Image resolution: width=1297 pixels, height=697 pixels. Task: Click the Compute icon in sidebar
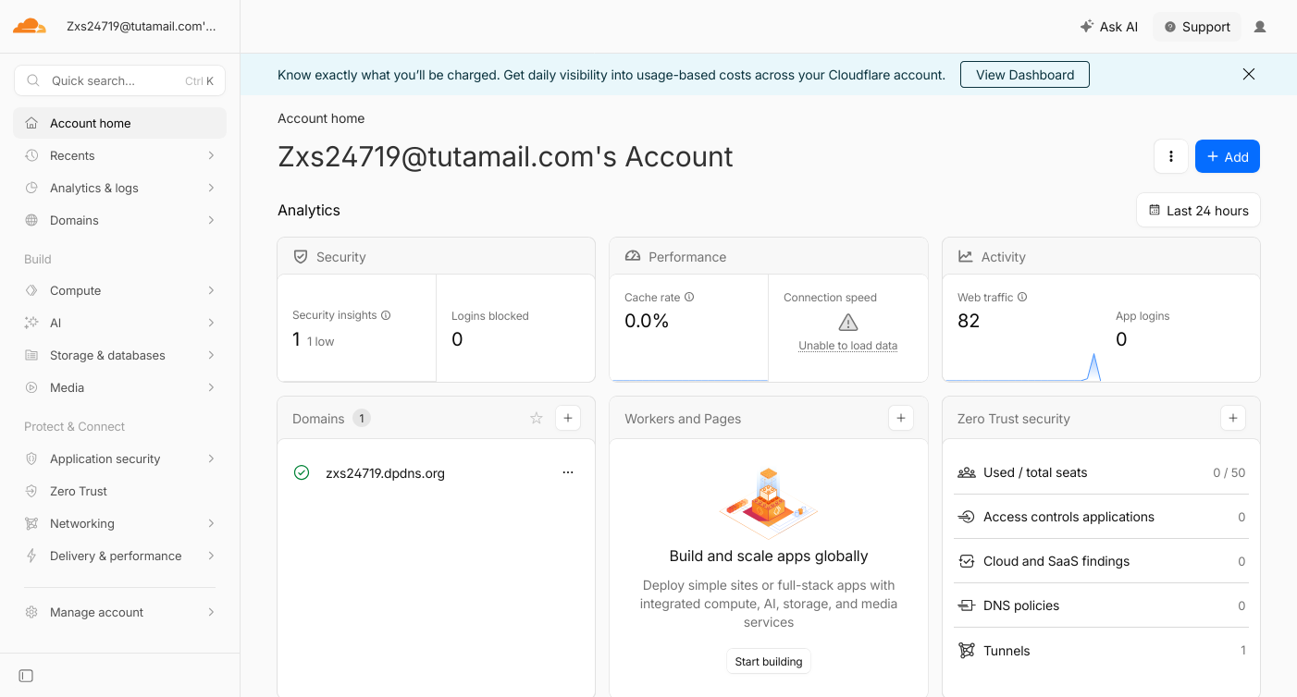pos(31,290)
